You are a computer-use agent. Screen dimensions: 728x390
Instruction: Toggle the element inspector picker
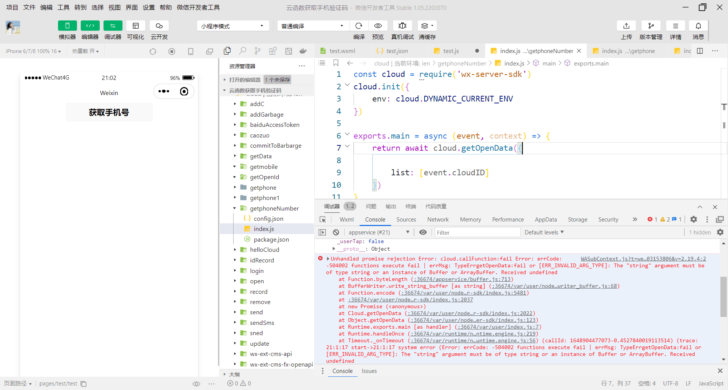click(323, 220)
